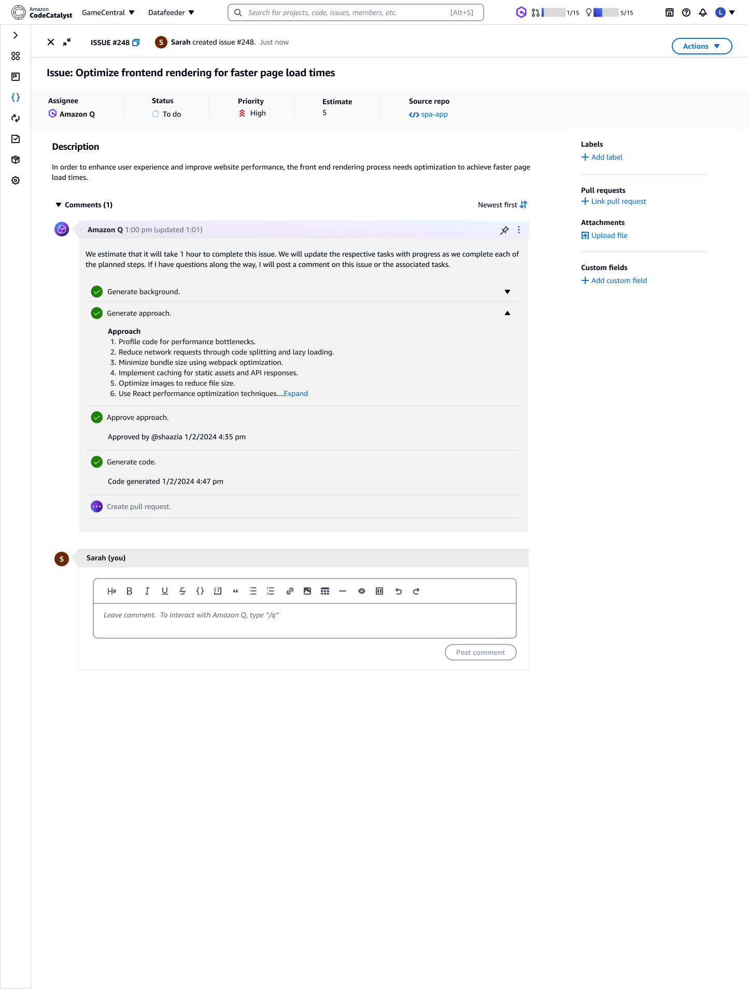This screenshot has height=990, width=749.
Task: Click the Bold formatting icon
Action: (x=130, y=591)
